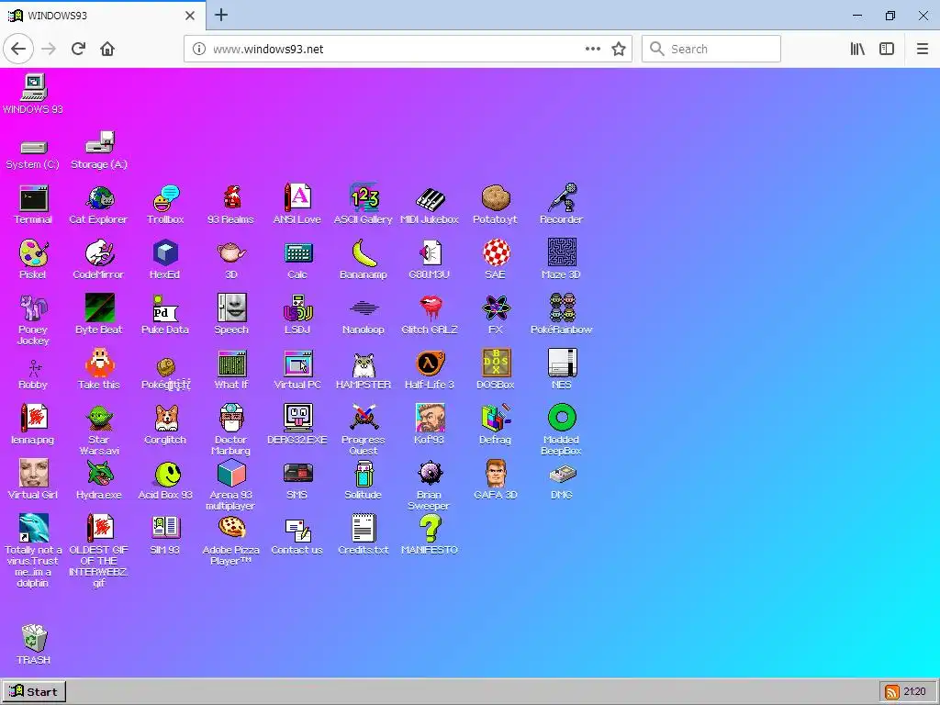Select the G80.M3U playlist file

430,253
